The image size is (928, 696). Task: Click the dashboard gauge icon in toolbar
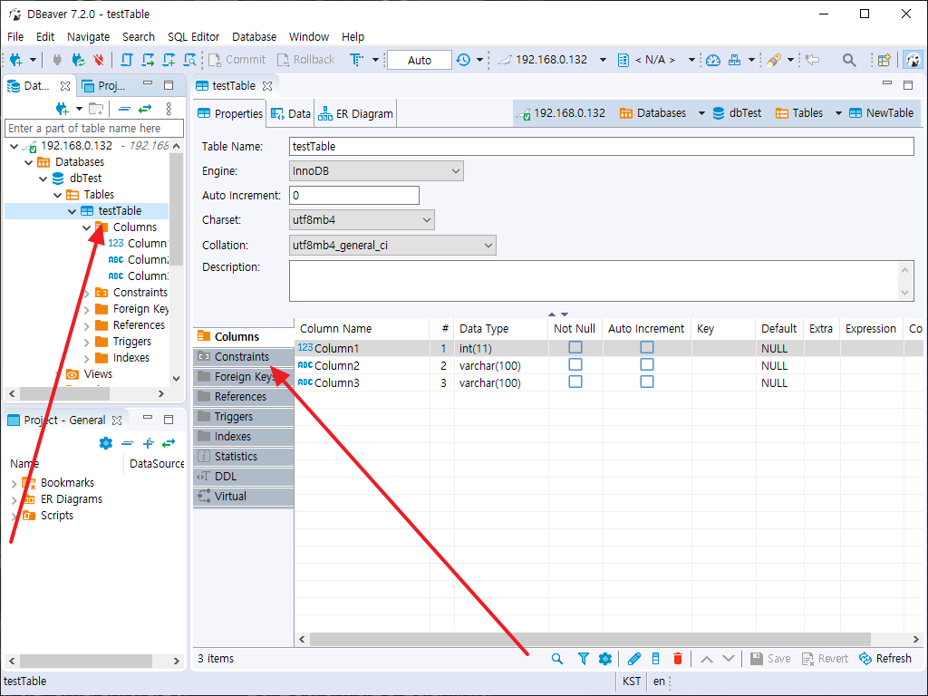point(713,60)
